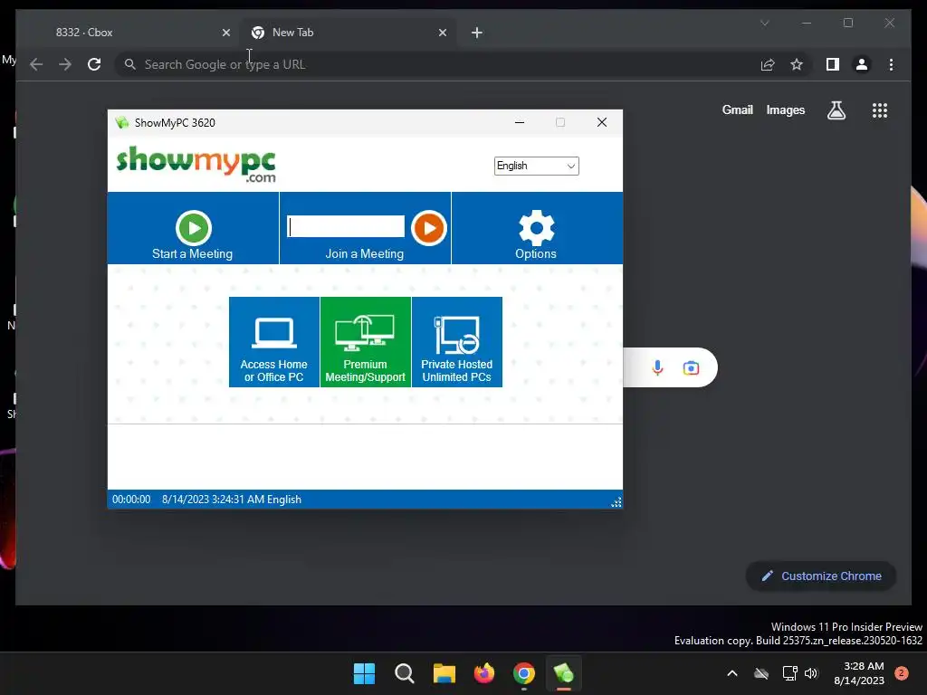
Task: Bookmark this tab with the star
Action: [x=797, y=64]
